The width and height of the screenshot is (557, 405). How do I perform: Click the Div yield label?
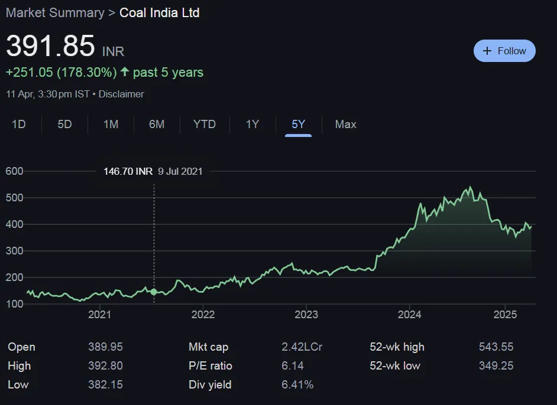point(210,384)
